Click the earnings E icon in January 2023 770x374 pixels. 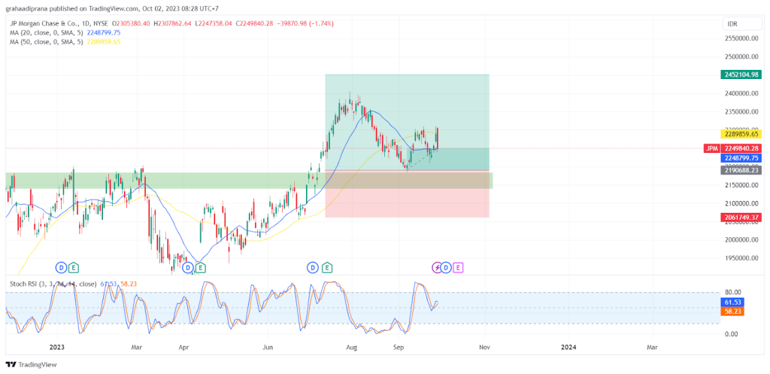point(73,267)
